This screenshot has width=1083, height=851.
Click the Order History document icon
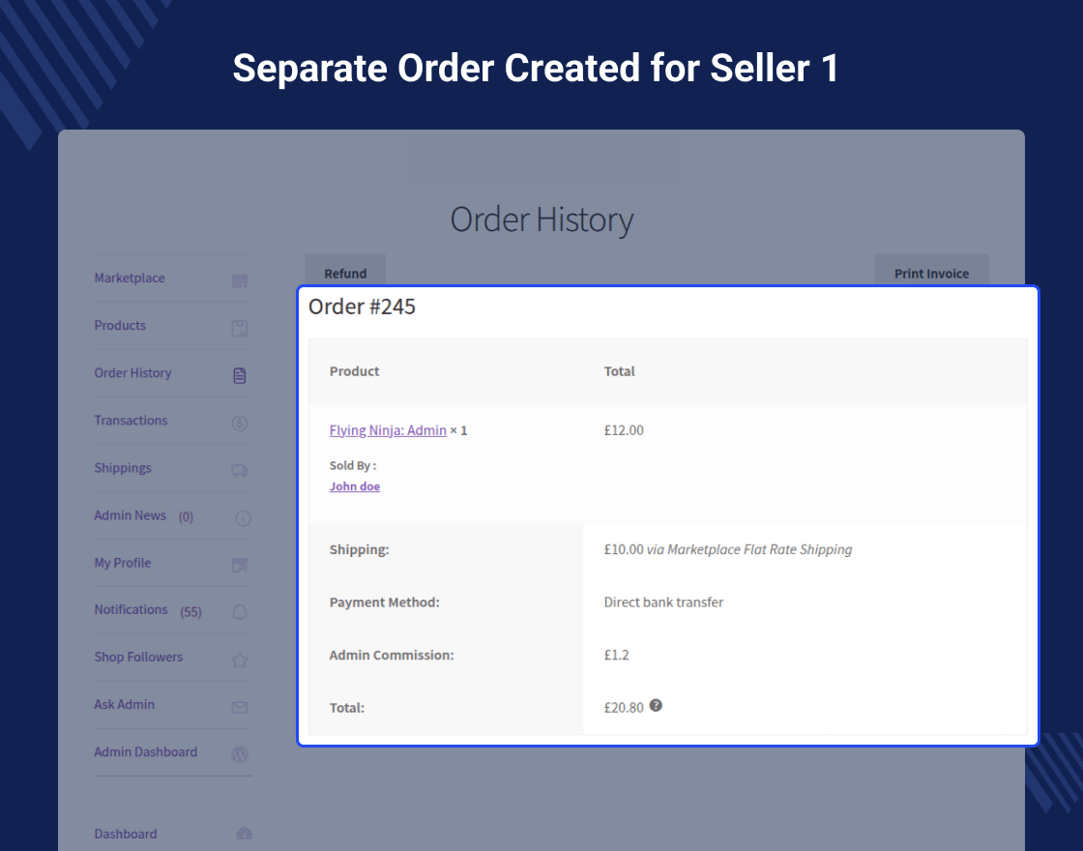(240, 375)
